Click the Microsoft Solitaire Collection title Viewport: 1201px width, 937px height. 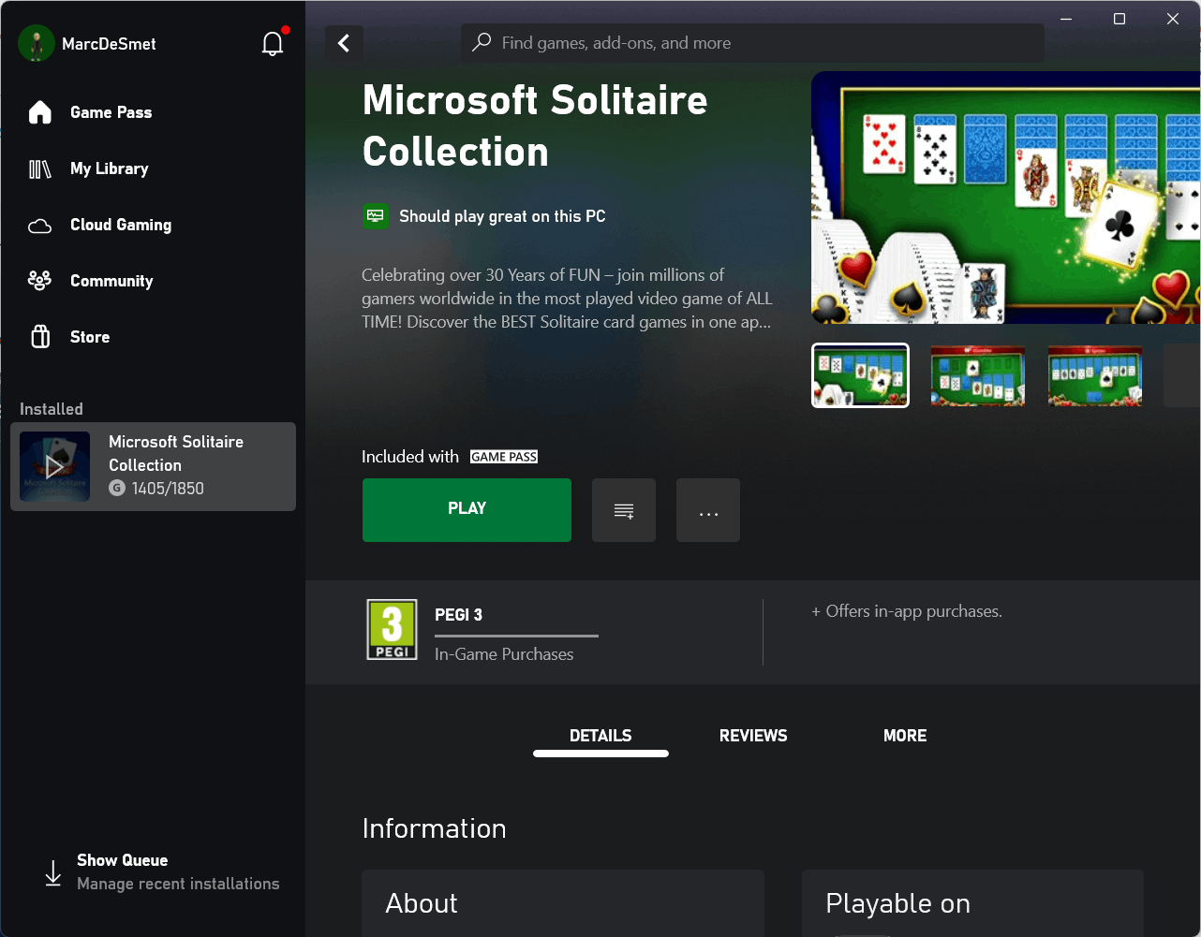(x=535, y=126)
